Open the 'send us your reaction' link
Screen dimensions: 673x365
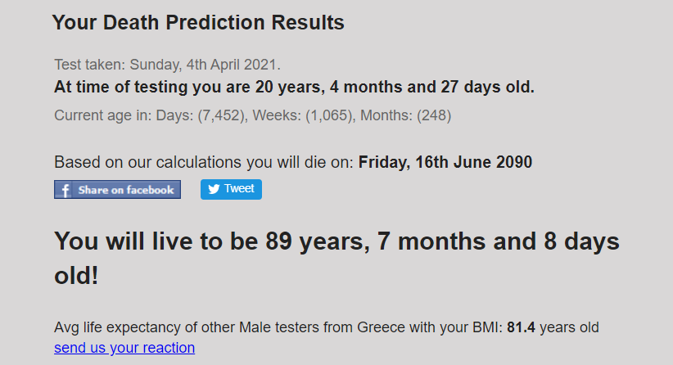point(124,348)
